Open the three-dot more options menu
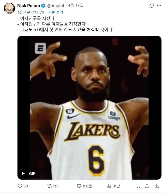The width and height of the screenshot is (164, 193). pyautogui.click(x=159, y=6)
